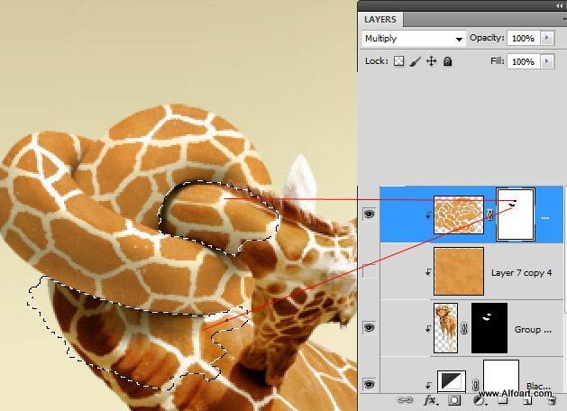Viewport: 567px width, 411px height.
Task: Show the Layer 7 copy 4 layer
Action: [369, 271]
